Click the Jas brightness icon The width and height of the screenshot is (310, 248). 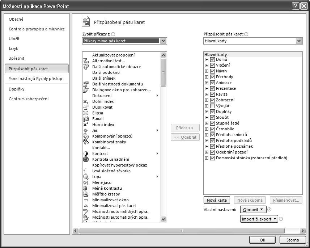pos(86,130)
